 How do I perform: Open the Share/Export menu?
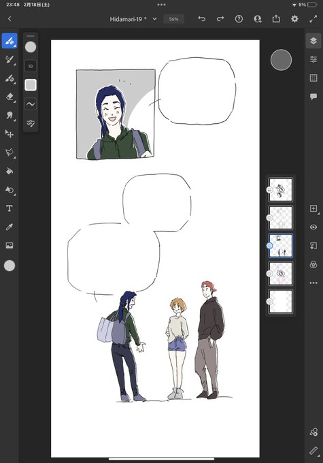pos(276,19)
